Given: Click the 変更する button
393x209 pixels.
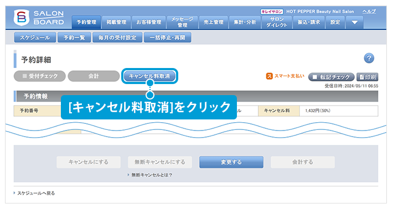Looking at the screenshot, I should point(231,162).
